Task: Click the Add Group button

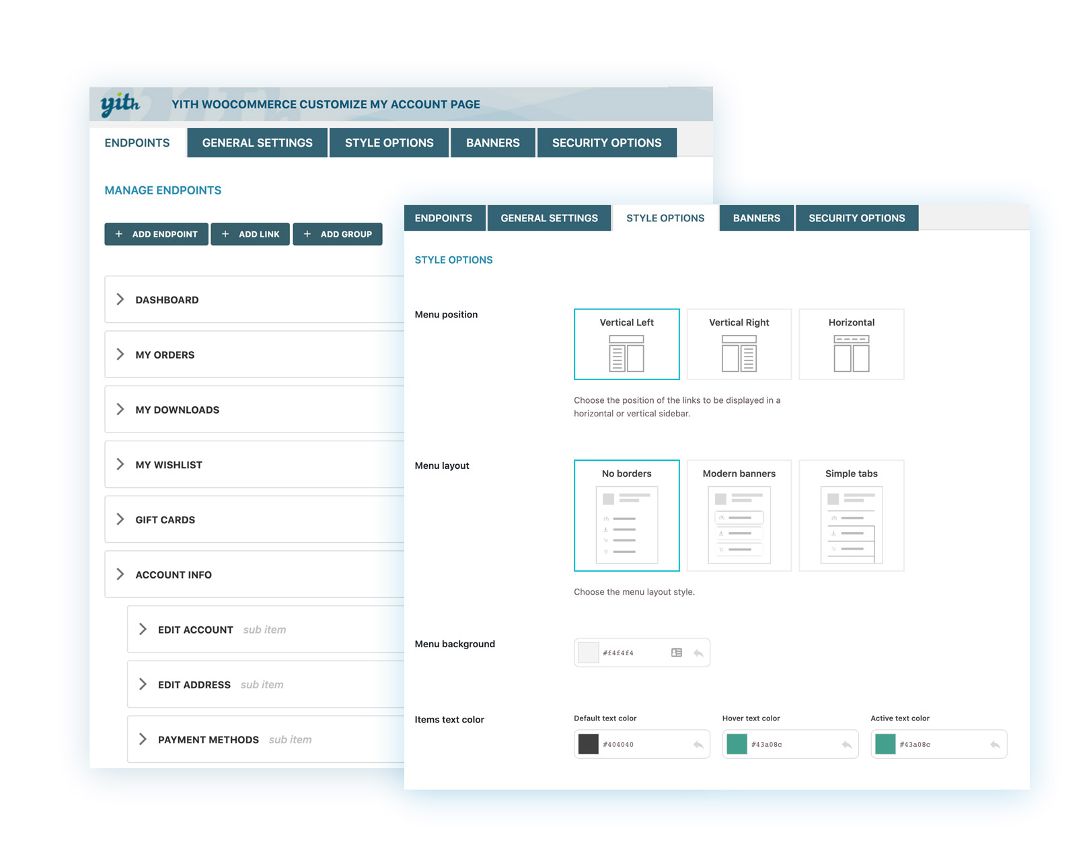Action: click(338, 234)
